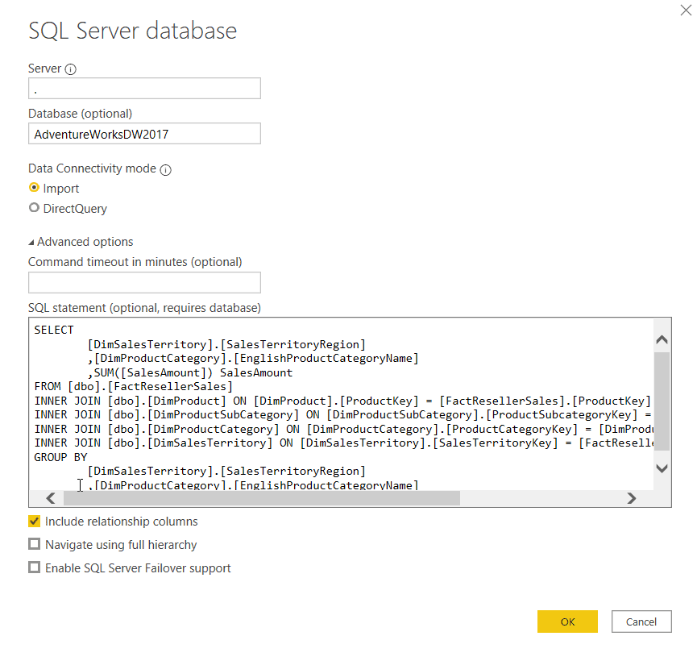Select the DirectQuery connectivity mode
Screen dimensions: 697x661
[34, 208]
